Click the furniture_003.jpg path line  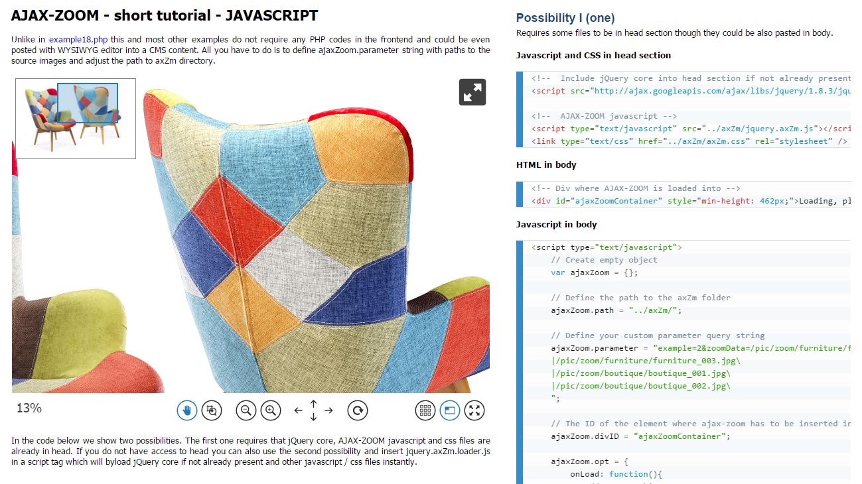click(x=646, y=361)
